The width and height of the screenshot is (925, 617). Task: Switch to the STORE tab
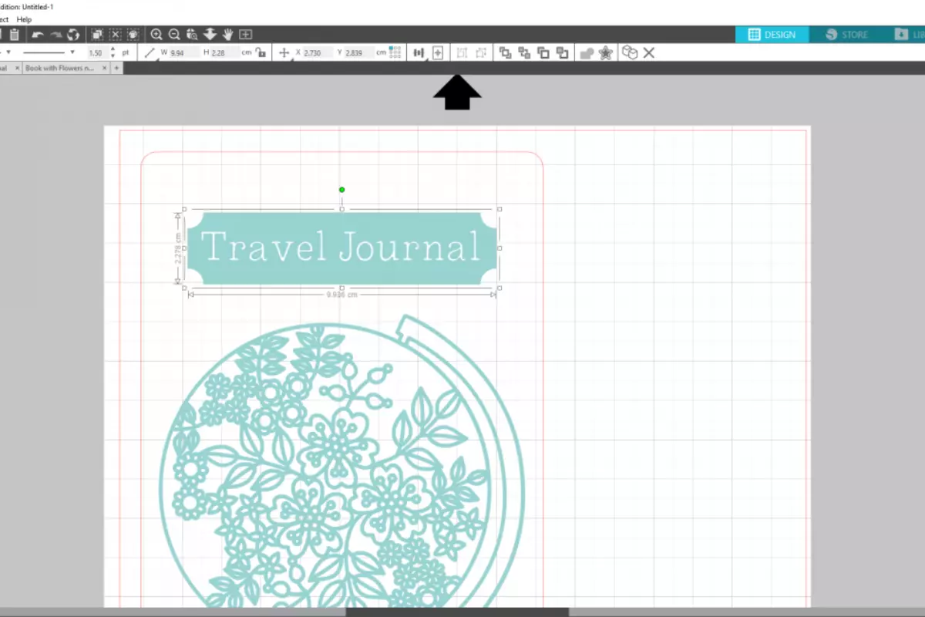pyautogui.click(x=846, y=35)
